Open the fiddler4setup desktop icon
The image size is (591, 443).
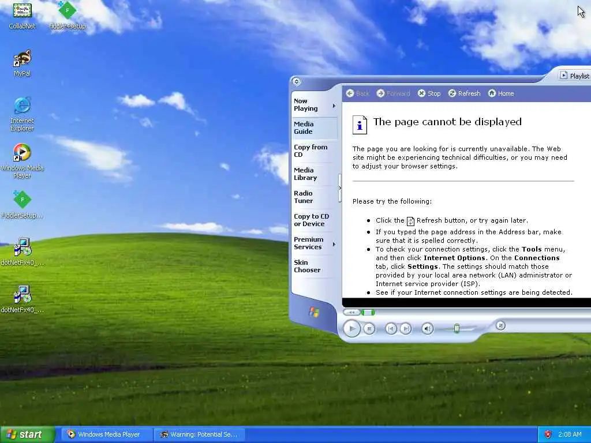coord(68,15)
